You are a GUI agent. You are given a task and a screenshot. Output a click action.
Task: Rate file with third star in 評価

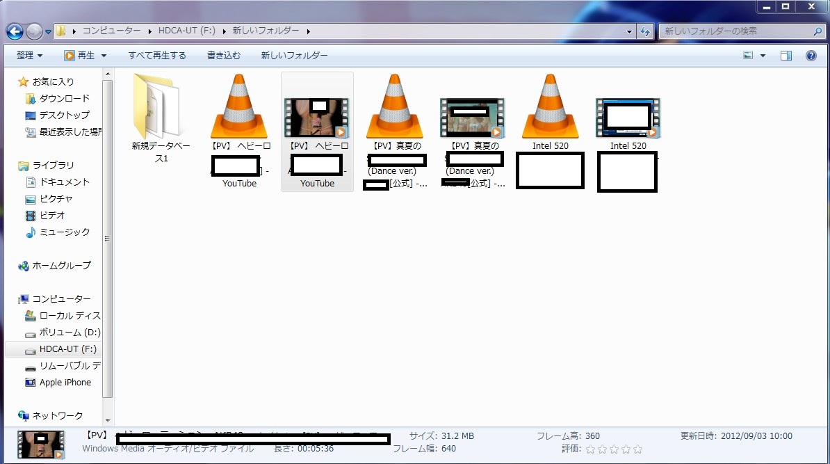(614, 449)
